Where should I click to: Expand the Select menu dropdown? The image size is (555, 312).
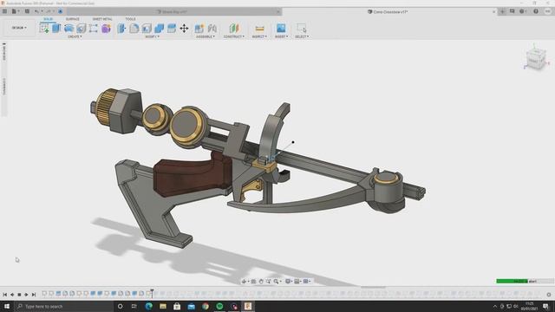(x=302, y=36)
